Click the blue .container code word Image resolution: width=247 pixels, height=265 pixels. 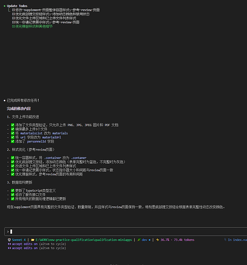[52, 158]
